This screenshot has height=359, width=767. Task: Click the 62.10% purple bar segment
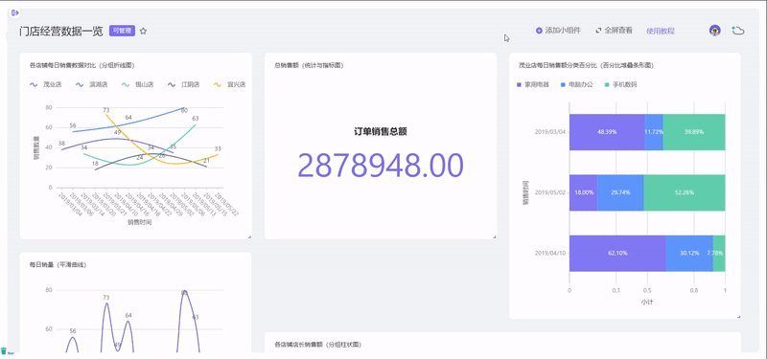pyautogui.click(x=617, y=253)
